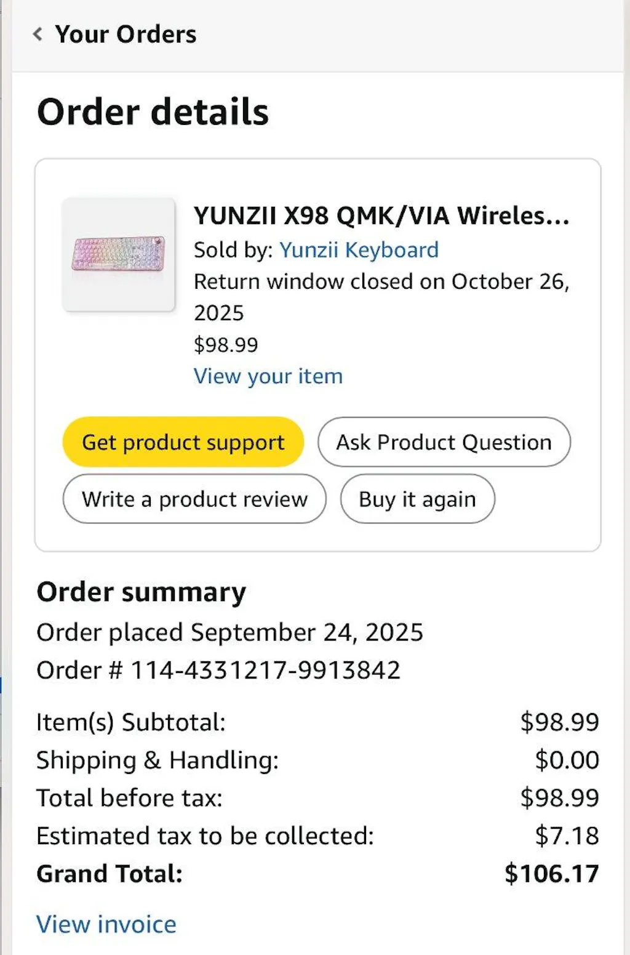Click "Buy it again"
The height and width of the screenshot is (955, 630).
click(417, 499)
